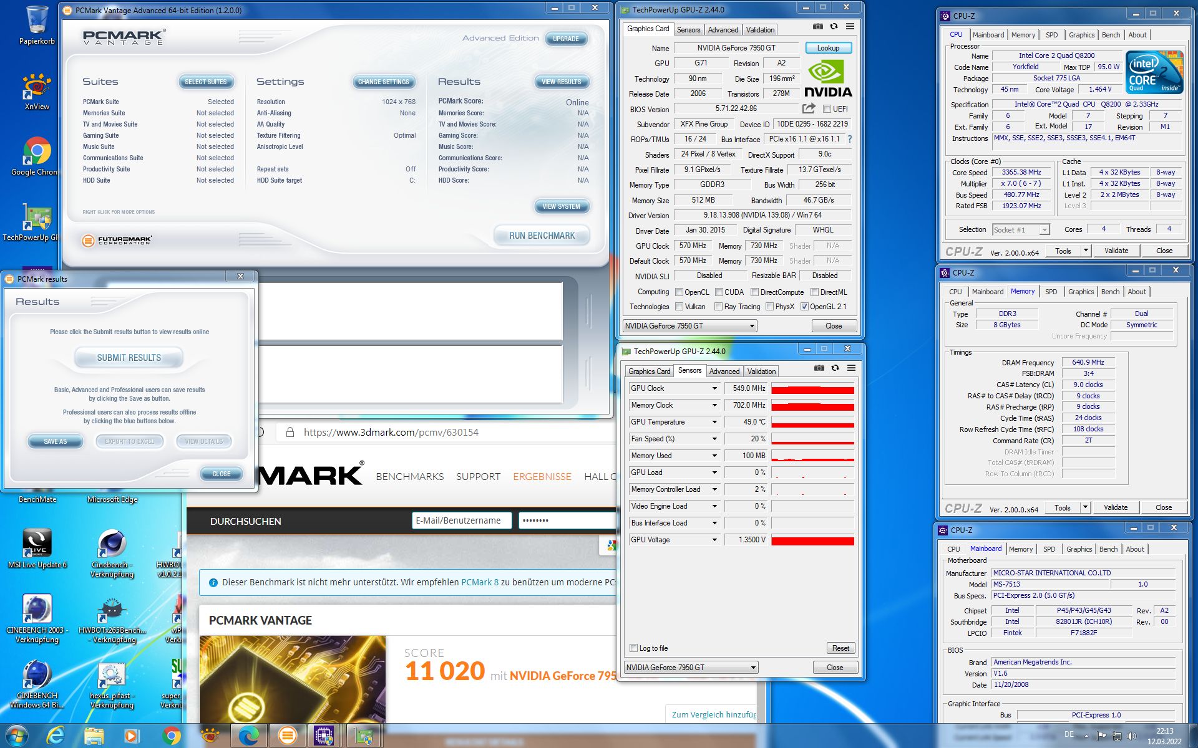Image resolution: width=1198 pixels, height=748 pixels.
Task: Click the screenshot camera icon in upper GPU-Z
Action: [817, 27]
